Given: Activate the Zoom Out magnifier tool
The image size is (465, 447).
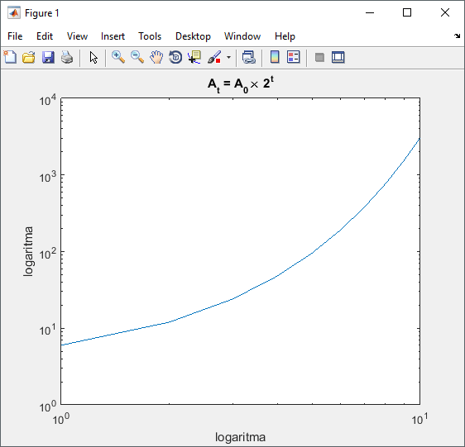Looking at the screenshot, I should coord(137,57).
